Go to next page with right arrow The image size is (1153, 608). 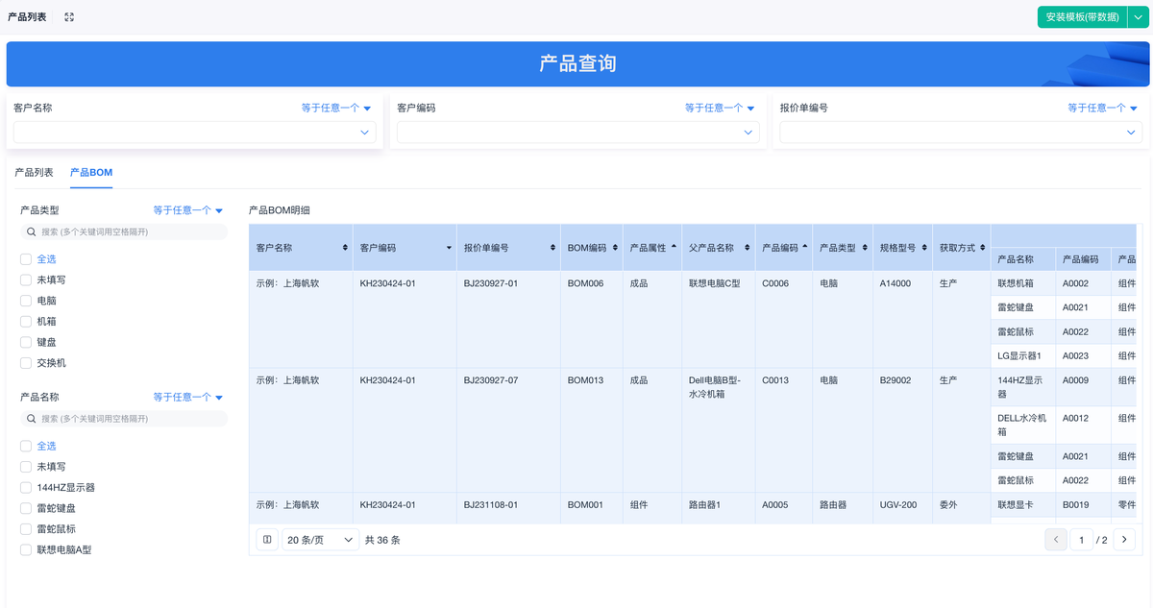click(1124, 540)
